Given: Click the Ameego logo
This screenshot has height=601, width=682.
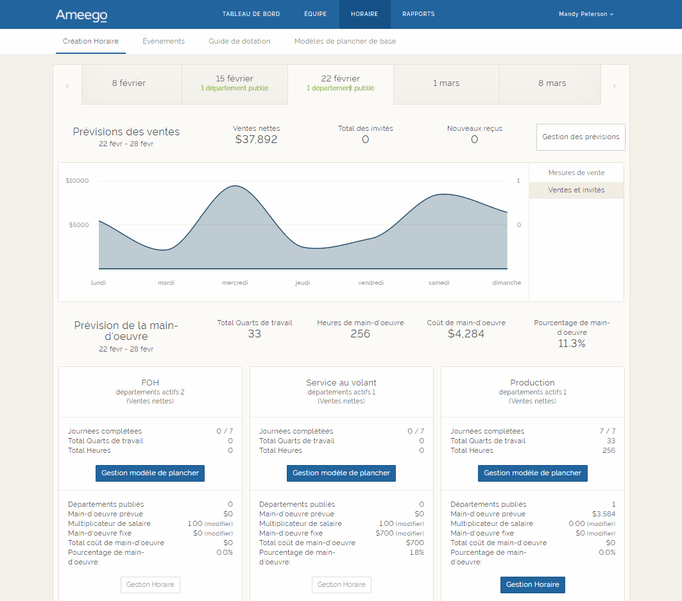Looking at the screenshot, I should (x=81, y=15).
